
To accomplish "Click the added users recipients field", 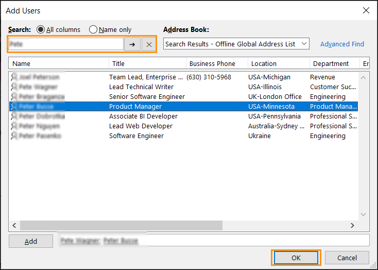I will click(x=213, y=240).
